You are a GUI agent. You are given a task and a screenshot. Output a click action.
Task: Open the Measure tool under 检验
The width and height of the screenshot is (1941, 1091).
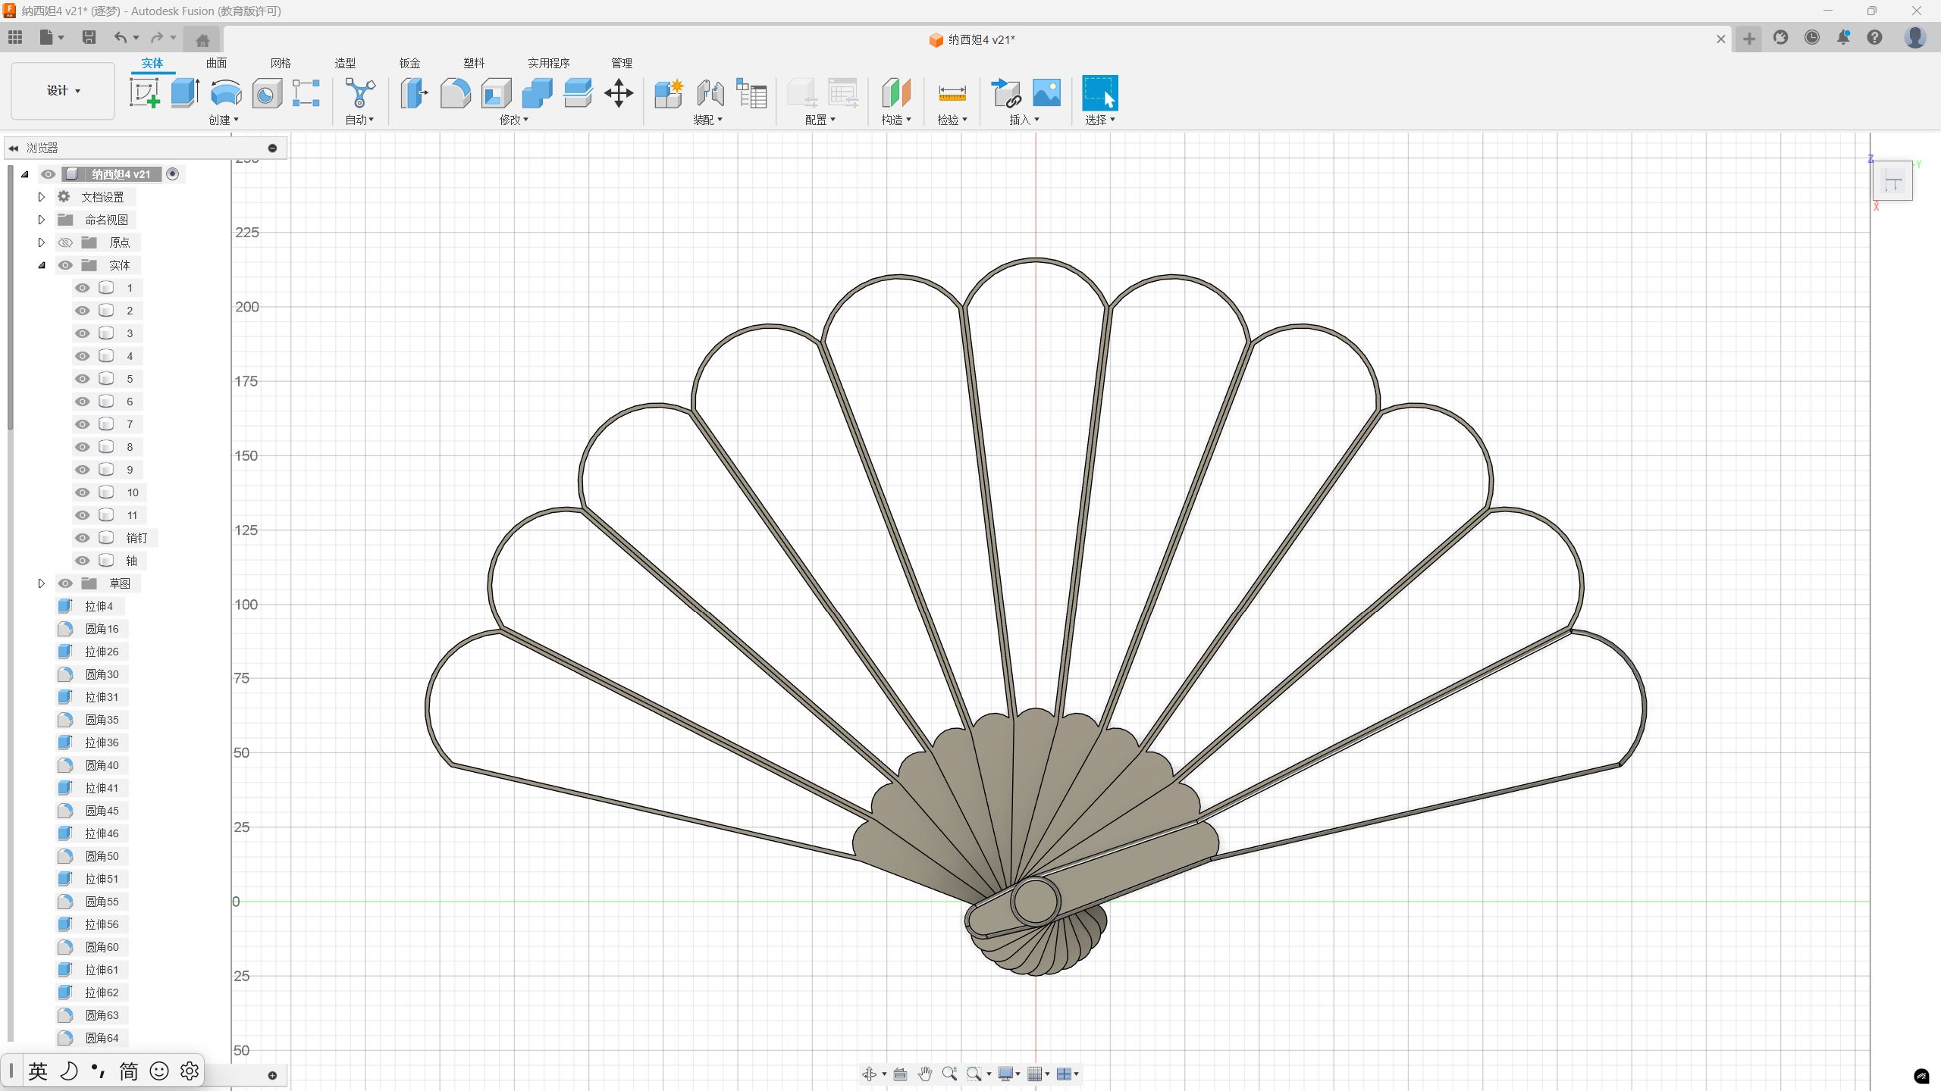click(x=952, y=93)
